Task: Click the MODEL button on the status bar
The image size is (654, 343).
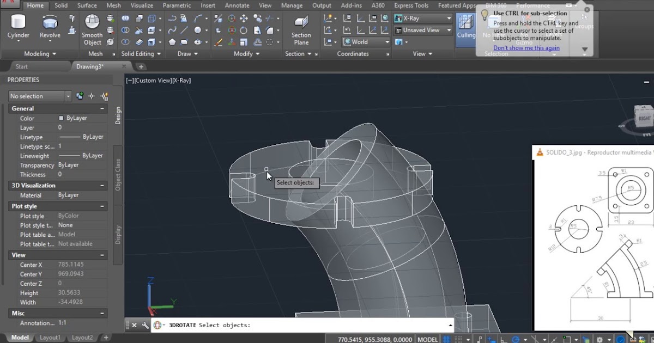Action: click(428, 338)
